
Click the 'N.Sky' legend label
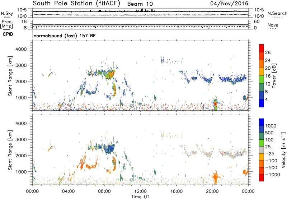pos(7,13)
